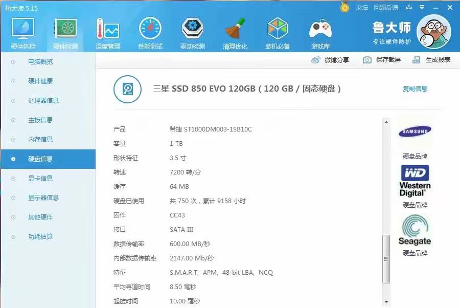Click the Seagate brand logo
This screenshot has height=308, width=460.
(x=415, y=230)
